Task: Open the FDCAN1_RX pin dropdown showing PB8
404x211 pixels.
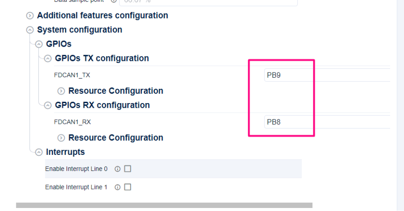Action: [x=326, y=122]
